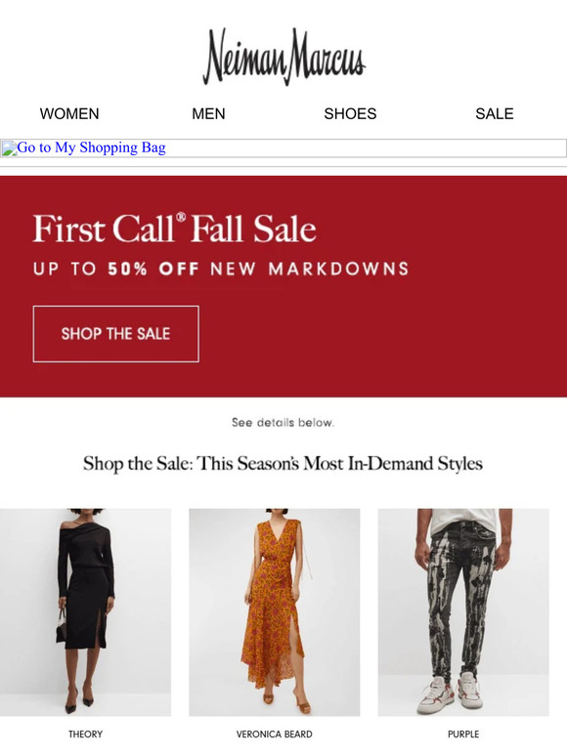Click the See details below note
This screenshot has height=756, width=567.
click(283, 422)
